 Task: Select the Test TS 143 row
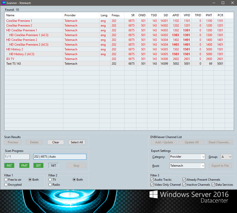tap(119, 64)
